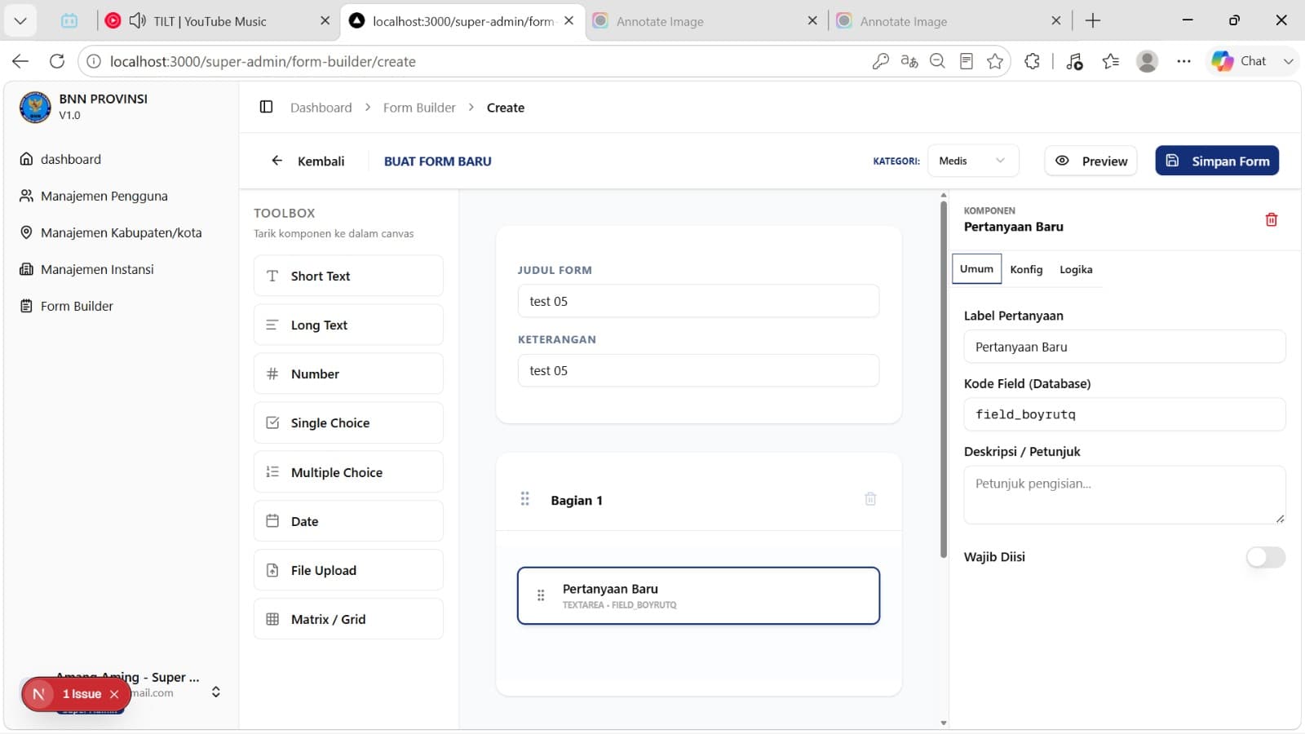Image resolution: width=1305 pixels, height=734 pixels.
Task: Click the Deskripsi / Petunjuk textarea
Action: click(1125, 495)
